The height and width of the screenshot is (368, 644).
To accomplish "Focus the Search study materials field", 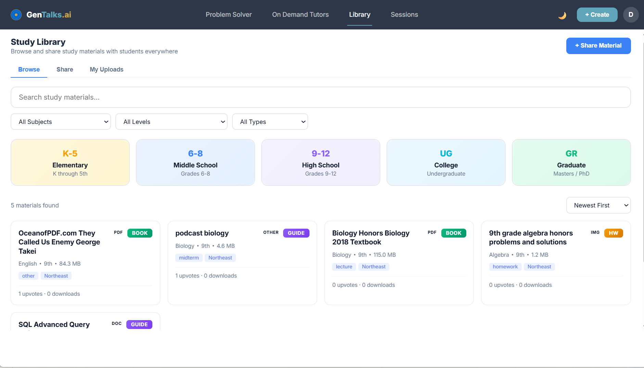I will (x=320, y=97).
